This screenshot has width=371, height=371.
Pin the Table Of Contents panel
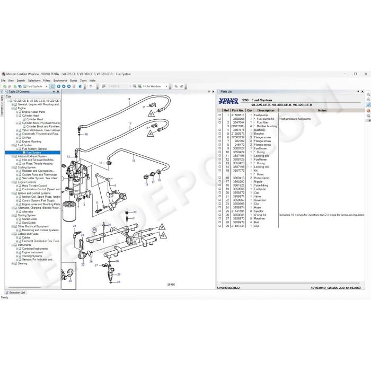click(x=54, y=92)
